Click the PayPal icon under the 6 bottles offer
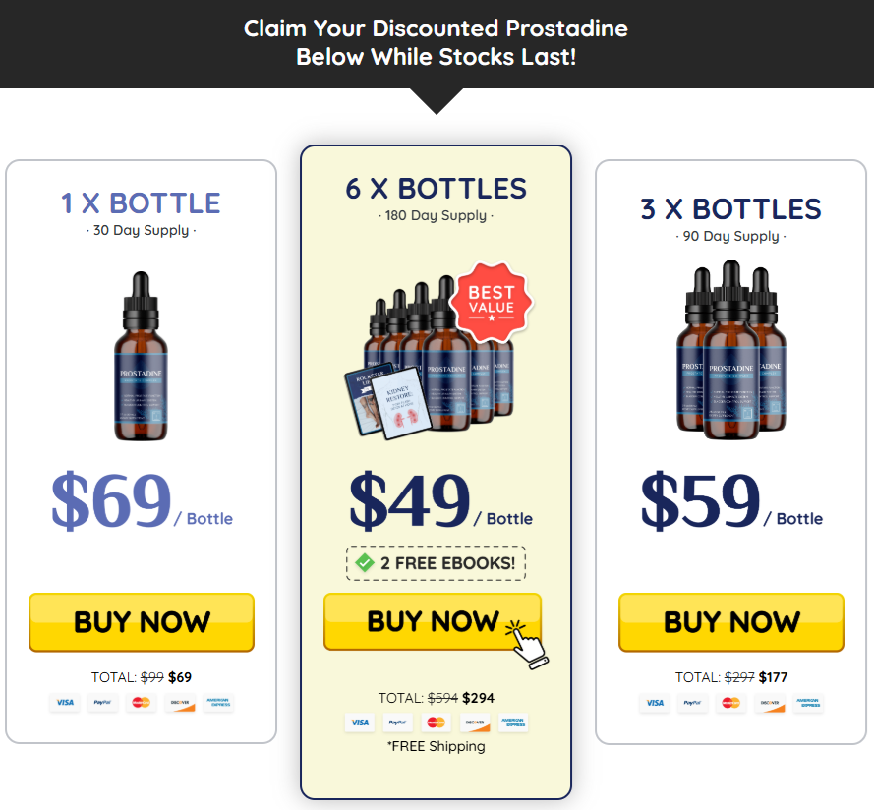Screen dimensions: 874x810 (397, 723)
